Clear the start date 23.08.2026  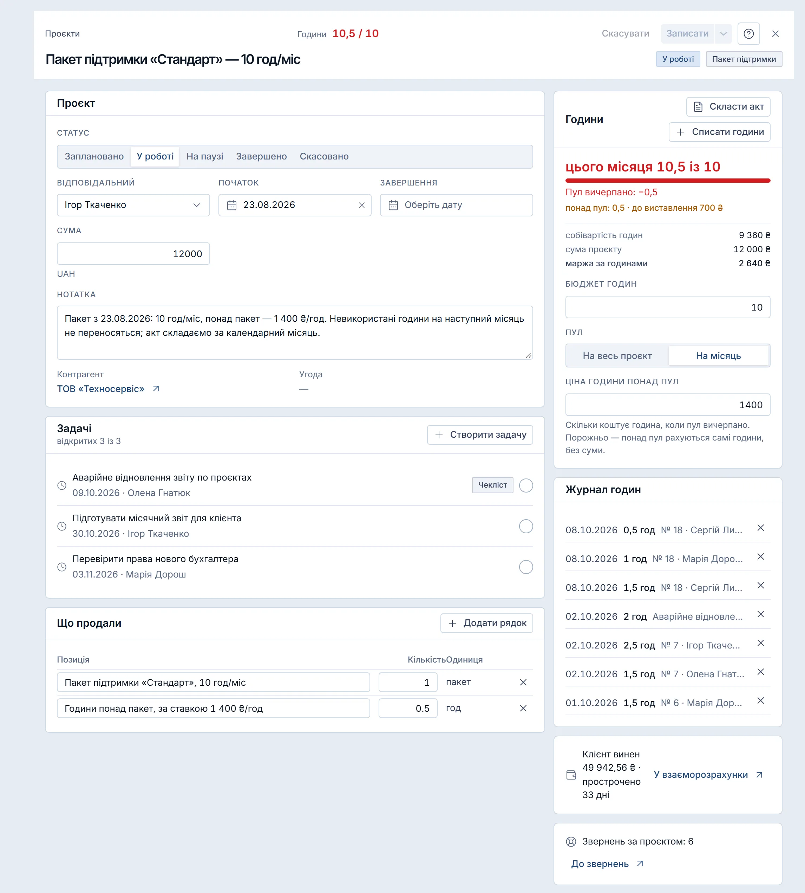pyautogui.click(x=361, y=205)
